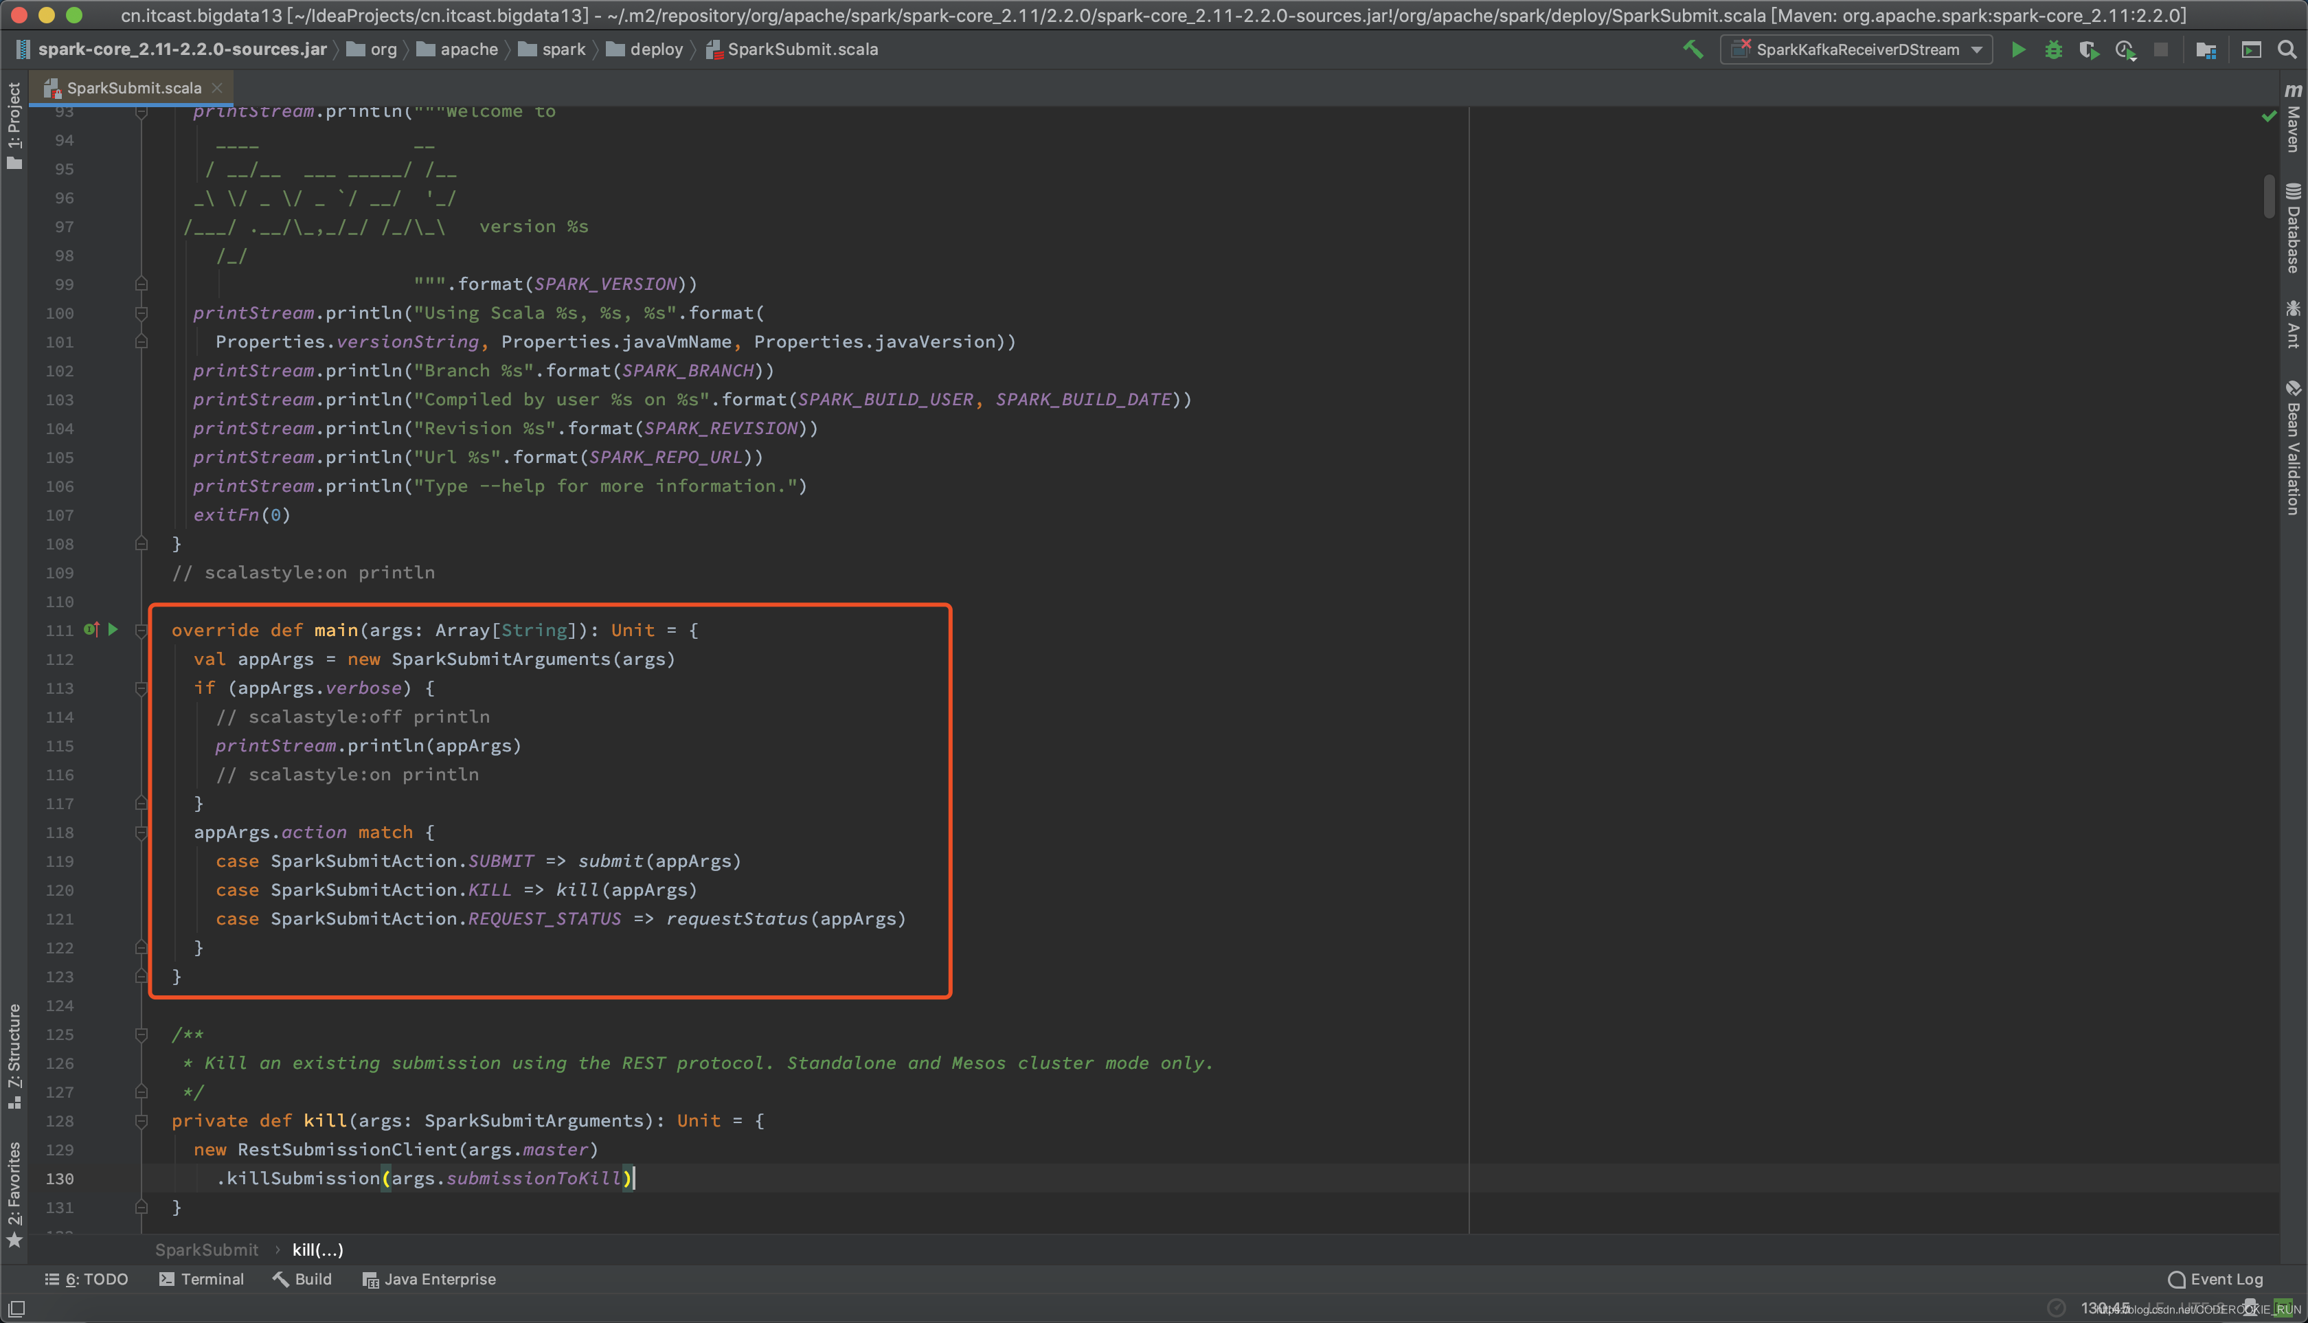The image size is (2308, 1323).
Task: Click the gray Stop square icon
Action: [2161, 49]
